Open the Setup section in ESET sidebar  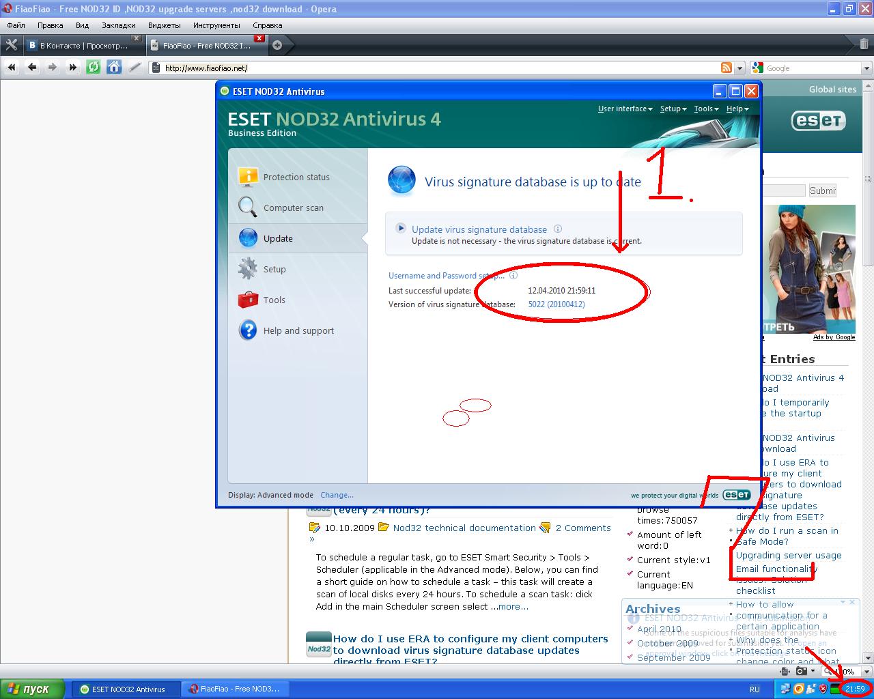pyautogui.click(x=274, y=269)
